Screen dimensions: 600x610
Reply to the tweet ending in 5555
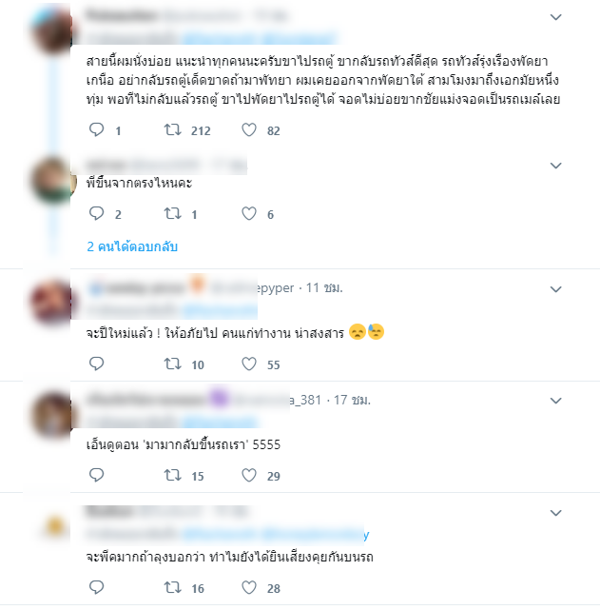point(96,476)
